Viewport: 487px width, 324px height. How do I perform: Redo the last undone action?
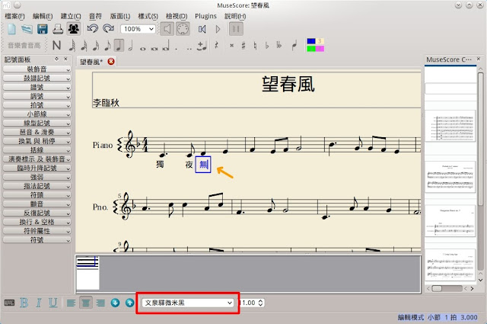108,29
